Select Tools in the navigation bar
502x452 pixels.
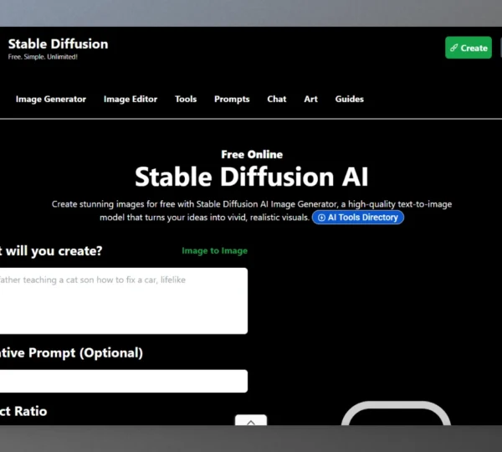pos(186,99)
